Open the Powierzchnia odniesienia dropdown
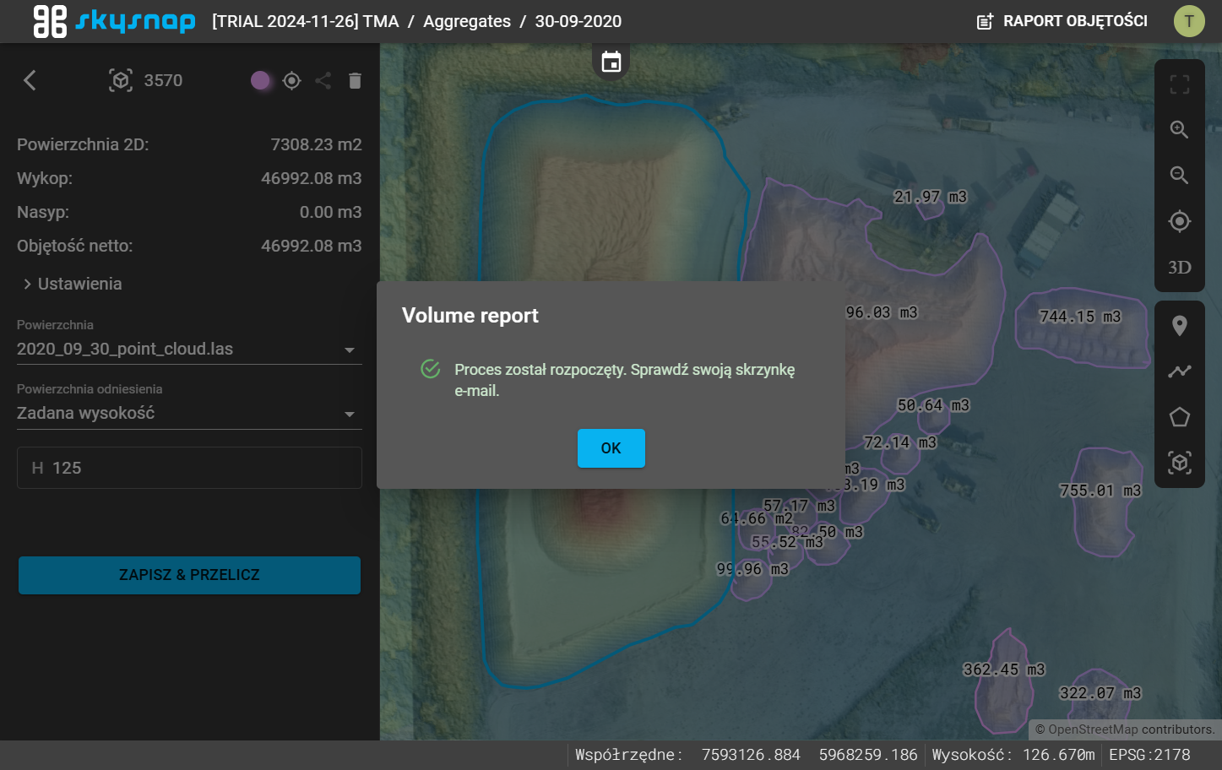 pyautogui.click(x=189, y=413)
